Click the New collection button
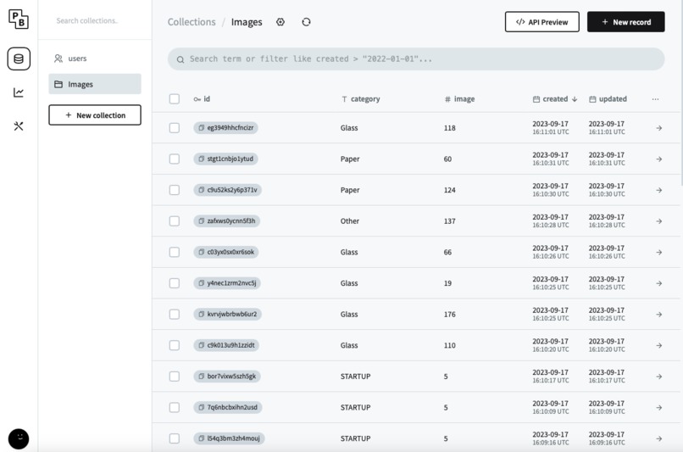The height and width of the screenshot is (452, 683). pos(95,115)
